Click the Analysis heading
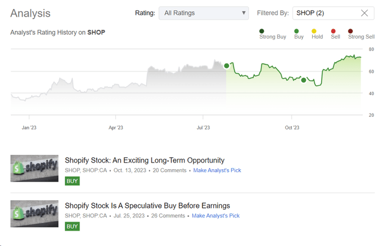382x246 pixels. coord(30,13)
